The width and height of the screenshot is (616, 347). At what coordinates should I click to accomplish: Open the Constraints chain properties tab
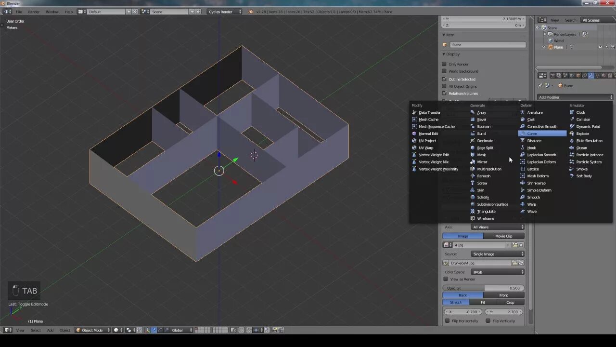coord(584,76)
